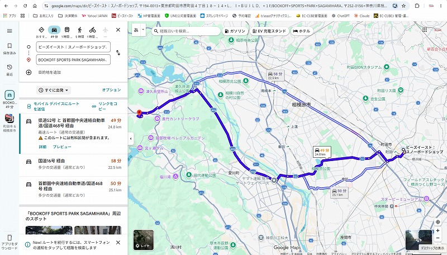The height and width of the screenshot is (255, 447).
Task: Close the directions panel
Action: 118,30
